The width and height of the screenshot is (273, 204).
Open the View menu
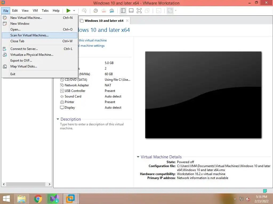coord(25,11)
